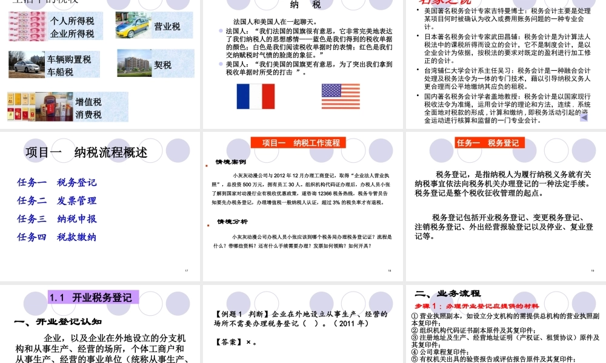Select the 车船税 label
This screenshot has height=363, width=606.
point(60,72)
